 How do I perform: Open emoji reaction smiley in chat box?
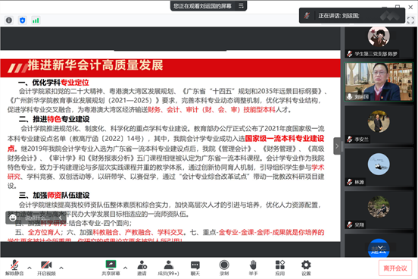pyautogui.click(x=13, y=218)
